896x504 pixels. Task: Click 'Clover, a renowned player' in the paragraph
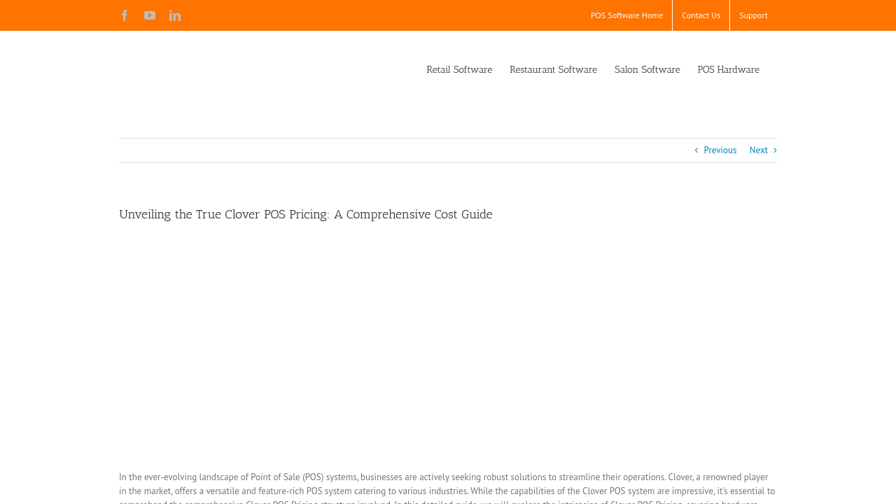click(717, 477)
